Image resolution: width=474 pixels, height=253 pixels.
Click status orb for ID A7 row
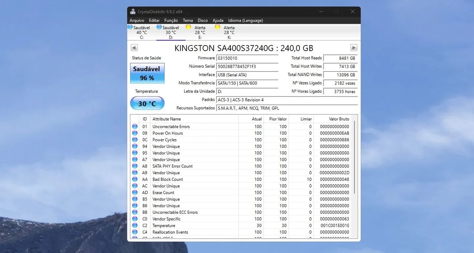135,159
